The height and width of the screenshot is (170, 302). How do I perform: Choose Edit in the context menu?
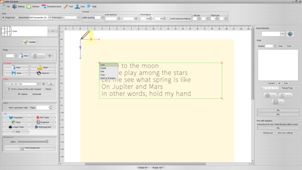click(109, 71)
